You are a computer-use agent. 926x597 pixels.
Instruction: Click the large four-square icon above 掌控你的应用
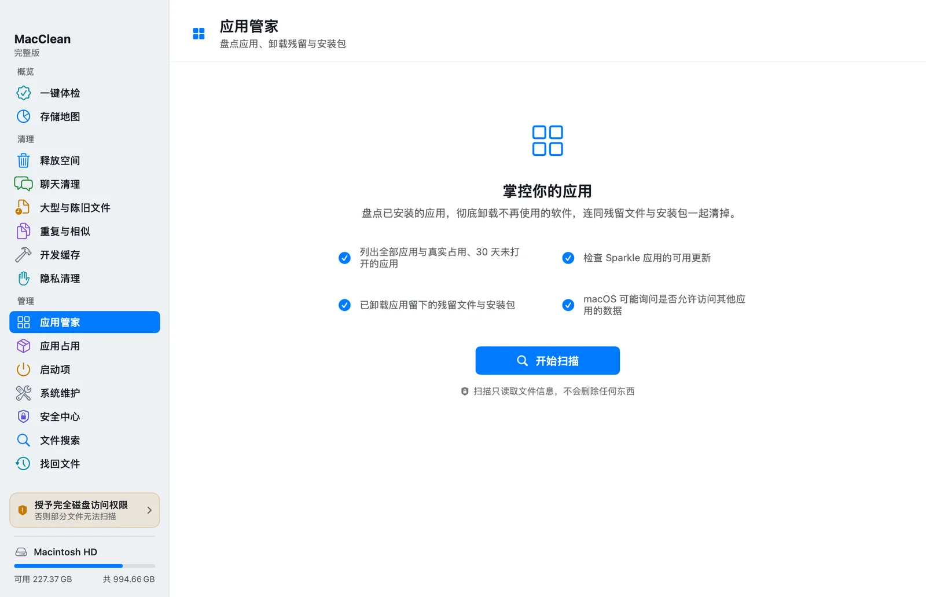click(x=547, y=141)
